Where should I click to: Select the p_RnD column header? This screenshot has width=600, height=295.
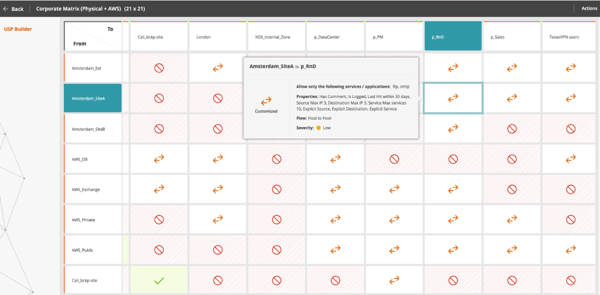[453, 36]
